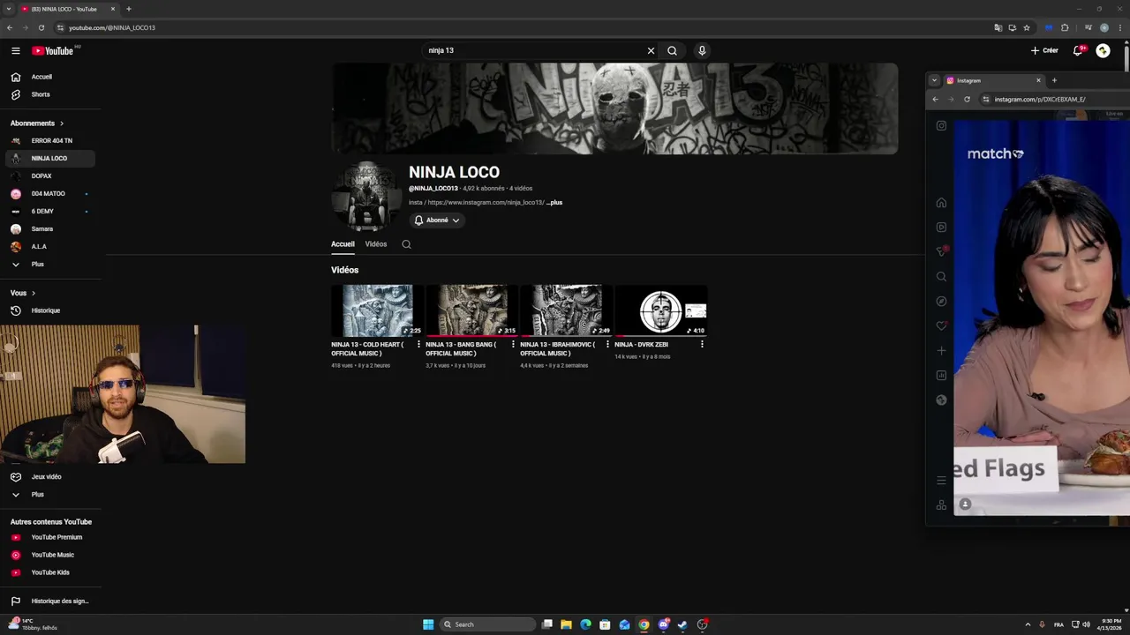Click the NINJA LOCO channel avatar
Image resolution: width=1130 pixels, height=635 pixels.
(365, 196)
